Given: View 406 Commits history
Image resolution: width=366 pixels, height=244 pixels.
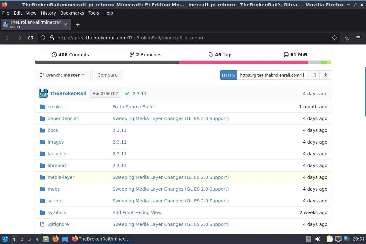Looking at the screenshot, I should (70, 55).
